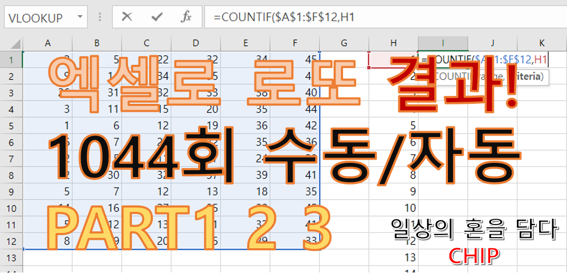Select column J header
The height and width of the screenshot is (273, 567).
pyautogui.click(x=493, y=43)
